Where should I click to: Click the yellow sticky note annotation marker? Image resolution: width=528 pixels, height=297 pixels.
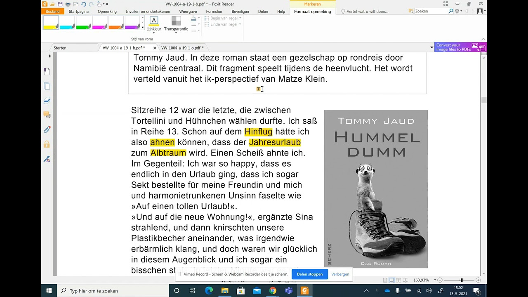(x=259, y=89)
